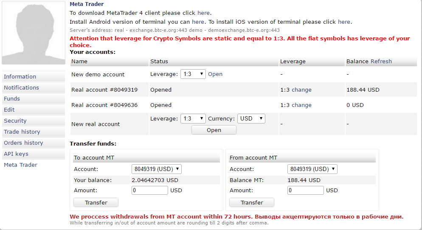Viewport: 422px width, 230px height.
Task: Focus the 'From account MT' Amount field
Action: (306, 190)
